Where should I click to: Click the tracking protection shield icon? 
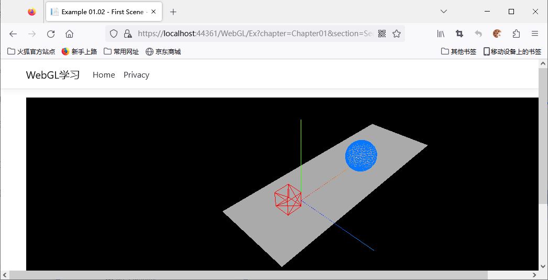(x=114, y=34)
